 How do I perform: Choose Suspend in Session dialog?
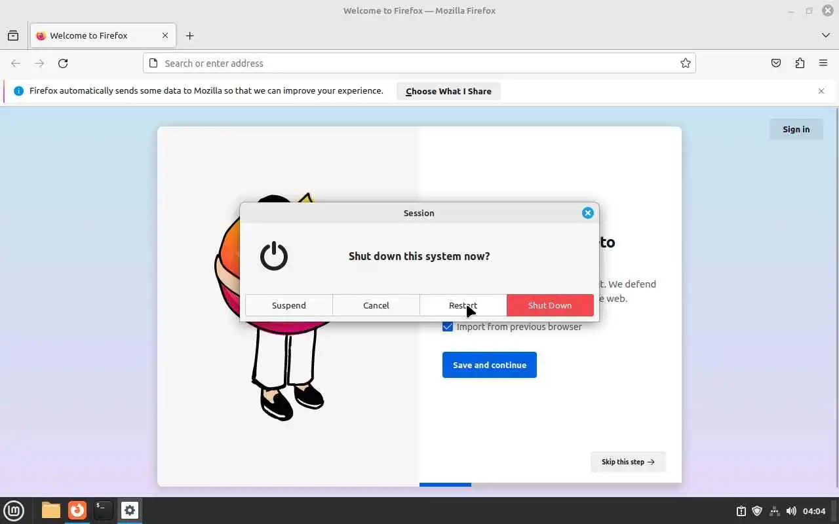289,305
